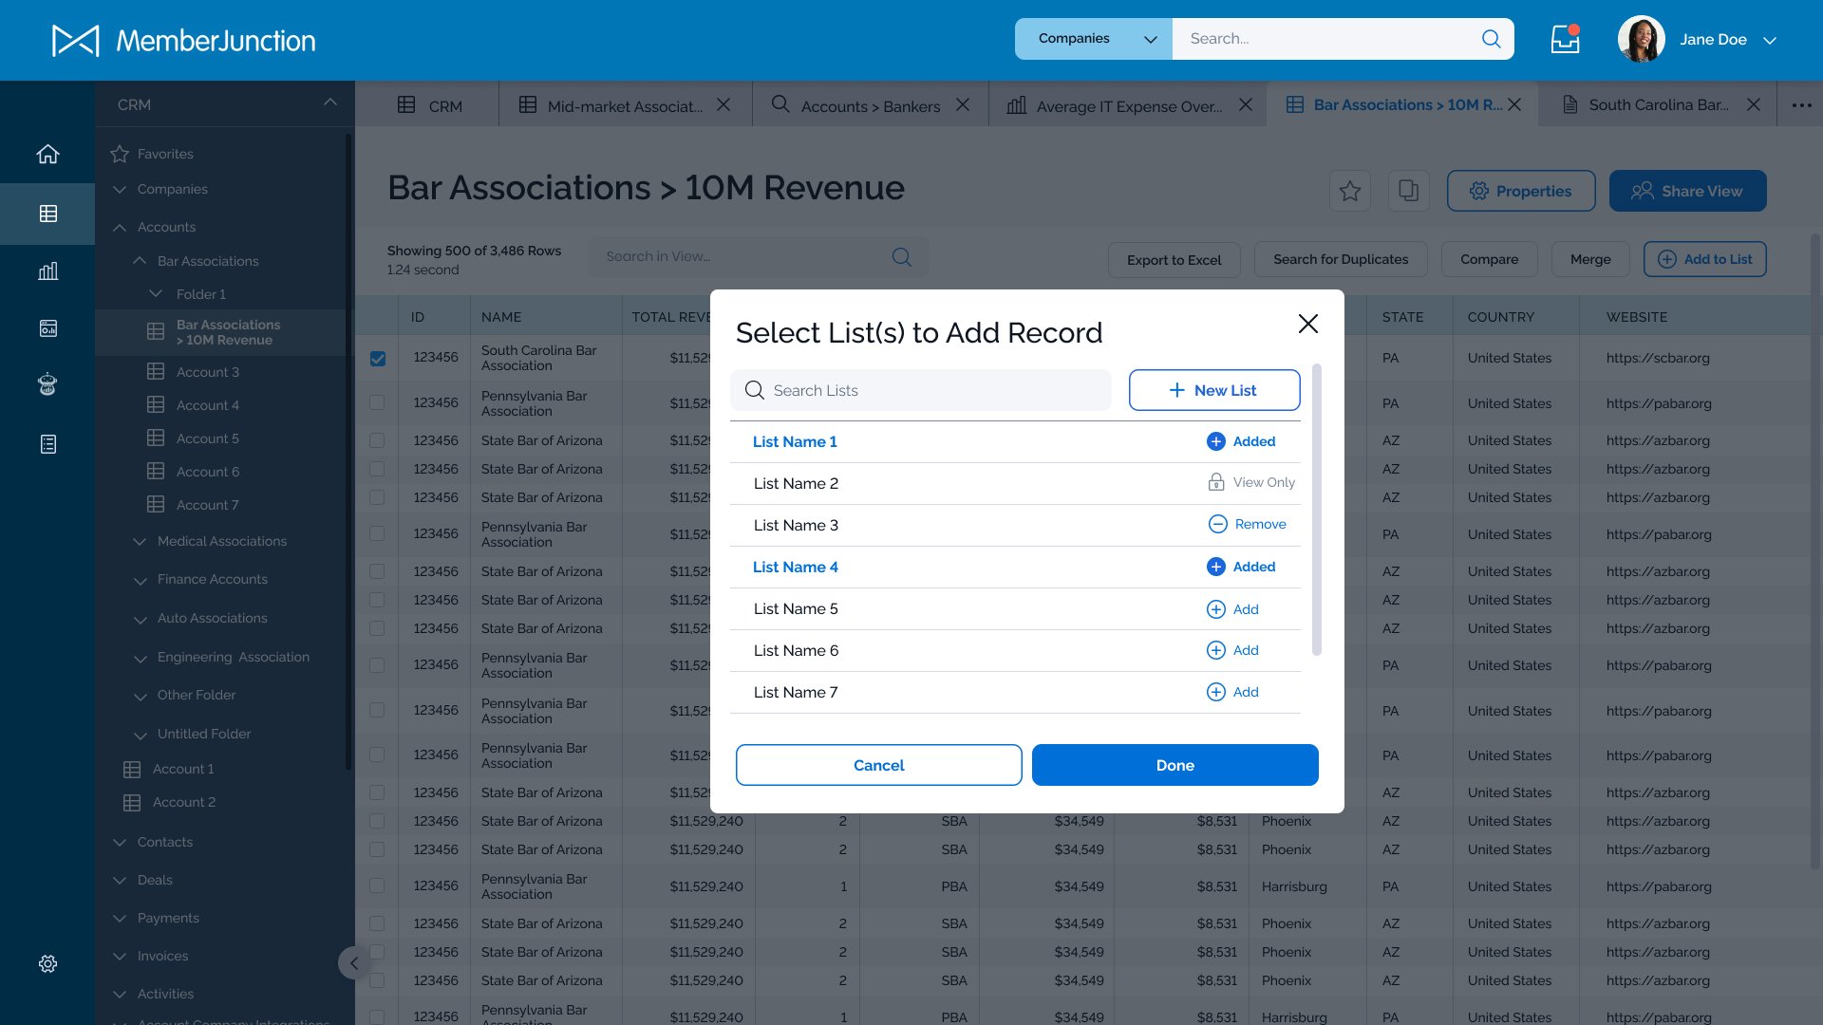This screenshot has width=1823, height=1025.
Task: Close the Select List(s) dialog
Action: 1307,324
